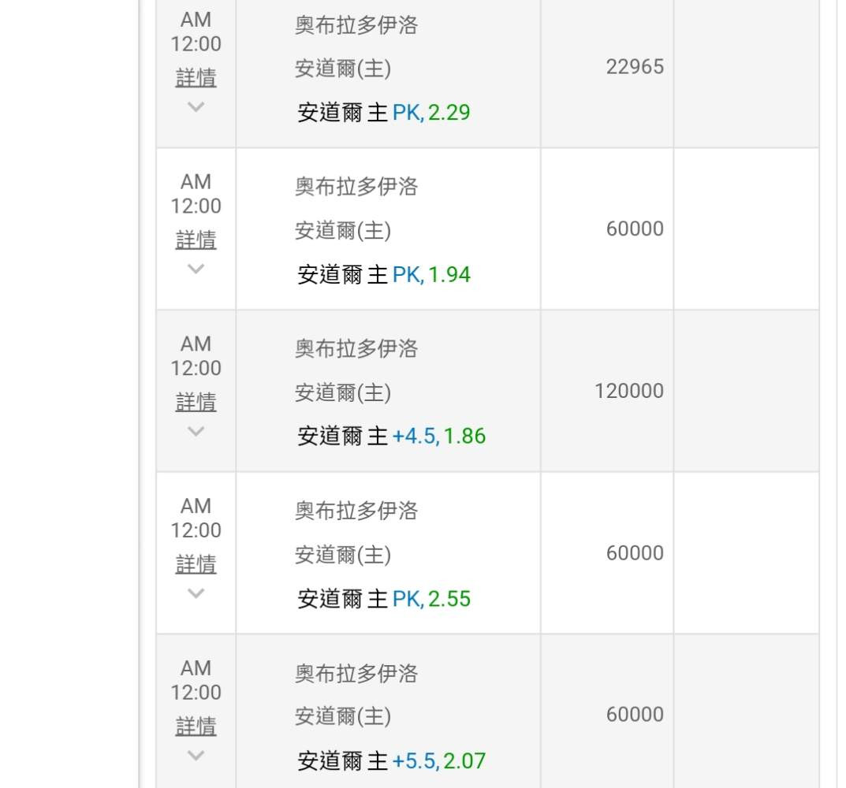Open 詳情 link for +4.5, 1.86 bet
Image resolution: width=846 pixels, height=788 pixels.
(196, 403)
